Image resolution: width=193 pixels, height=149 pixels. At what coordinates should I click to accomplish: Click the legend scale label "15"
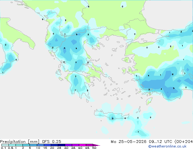tap(45, 148)
